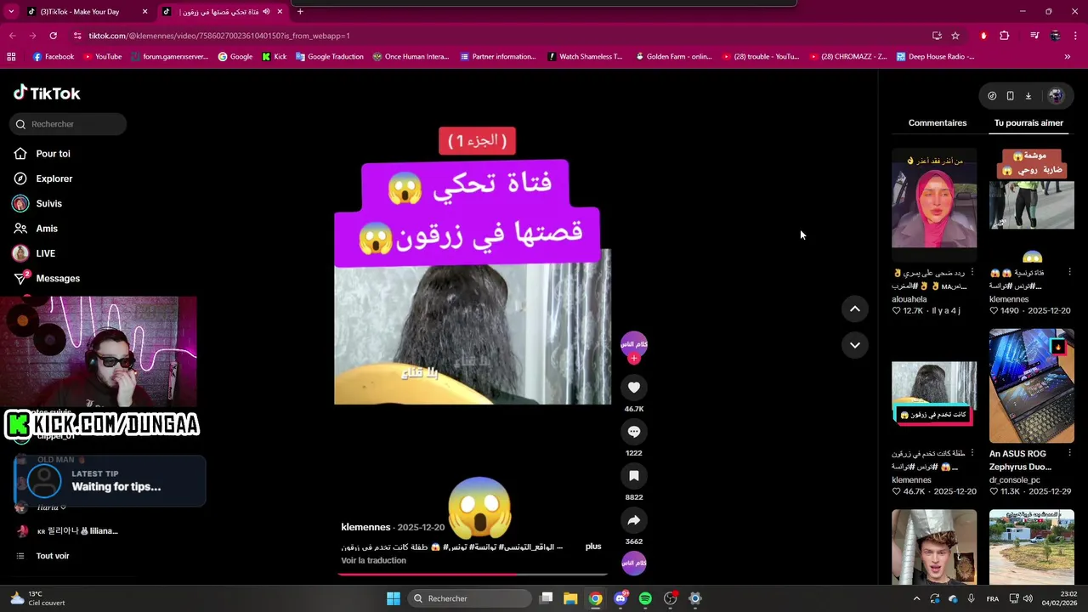Open the browser apps grid icon
The width and height of the screenshot is (1088, 612).
click(11, 57)
